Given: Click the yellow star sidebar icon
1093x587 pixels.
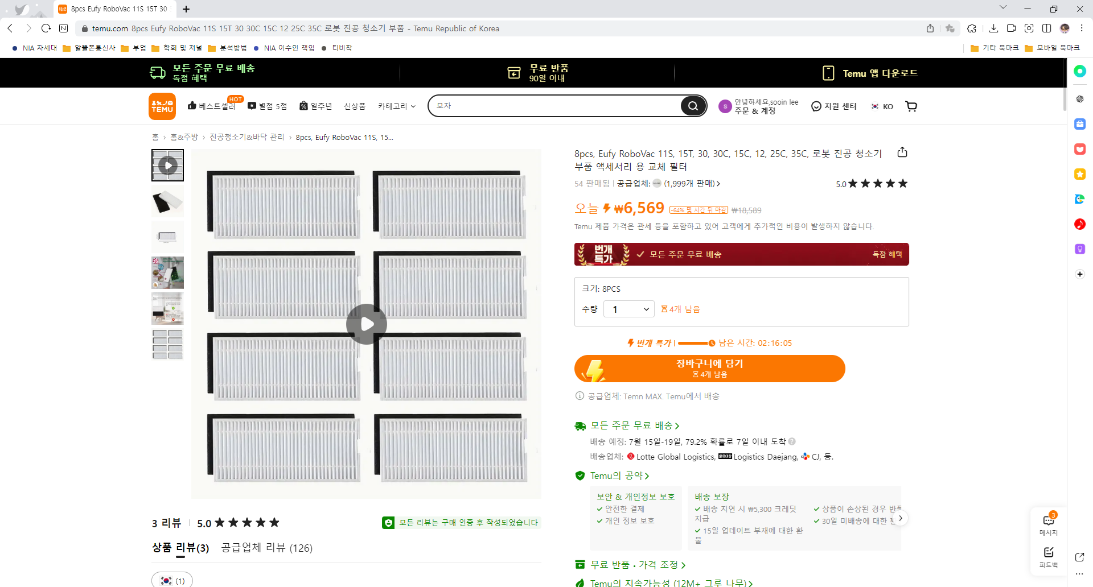Looking at the screenshot, I should (1080, 174).
